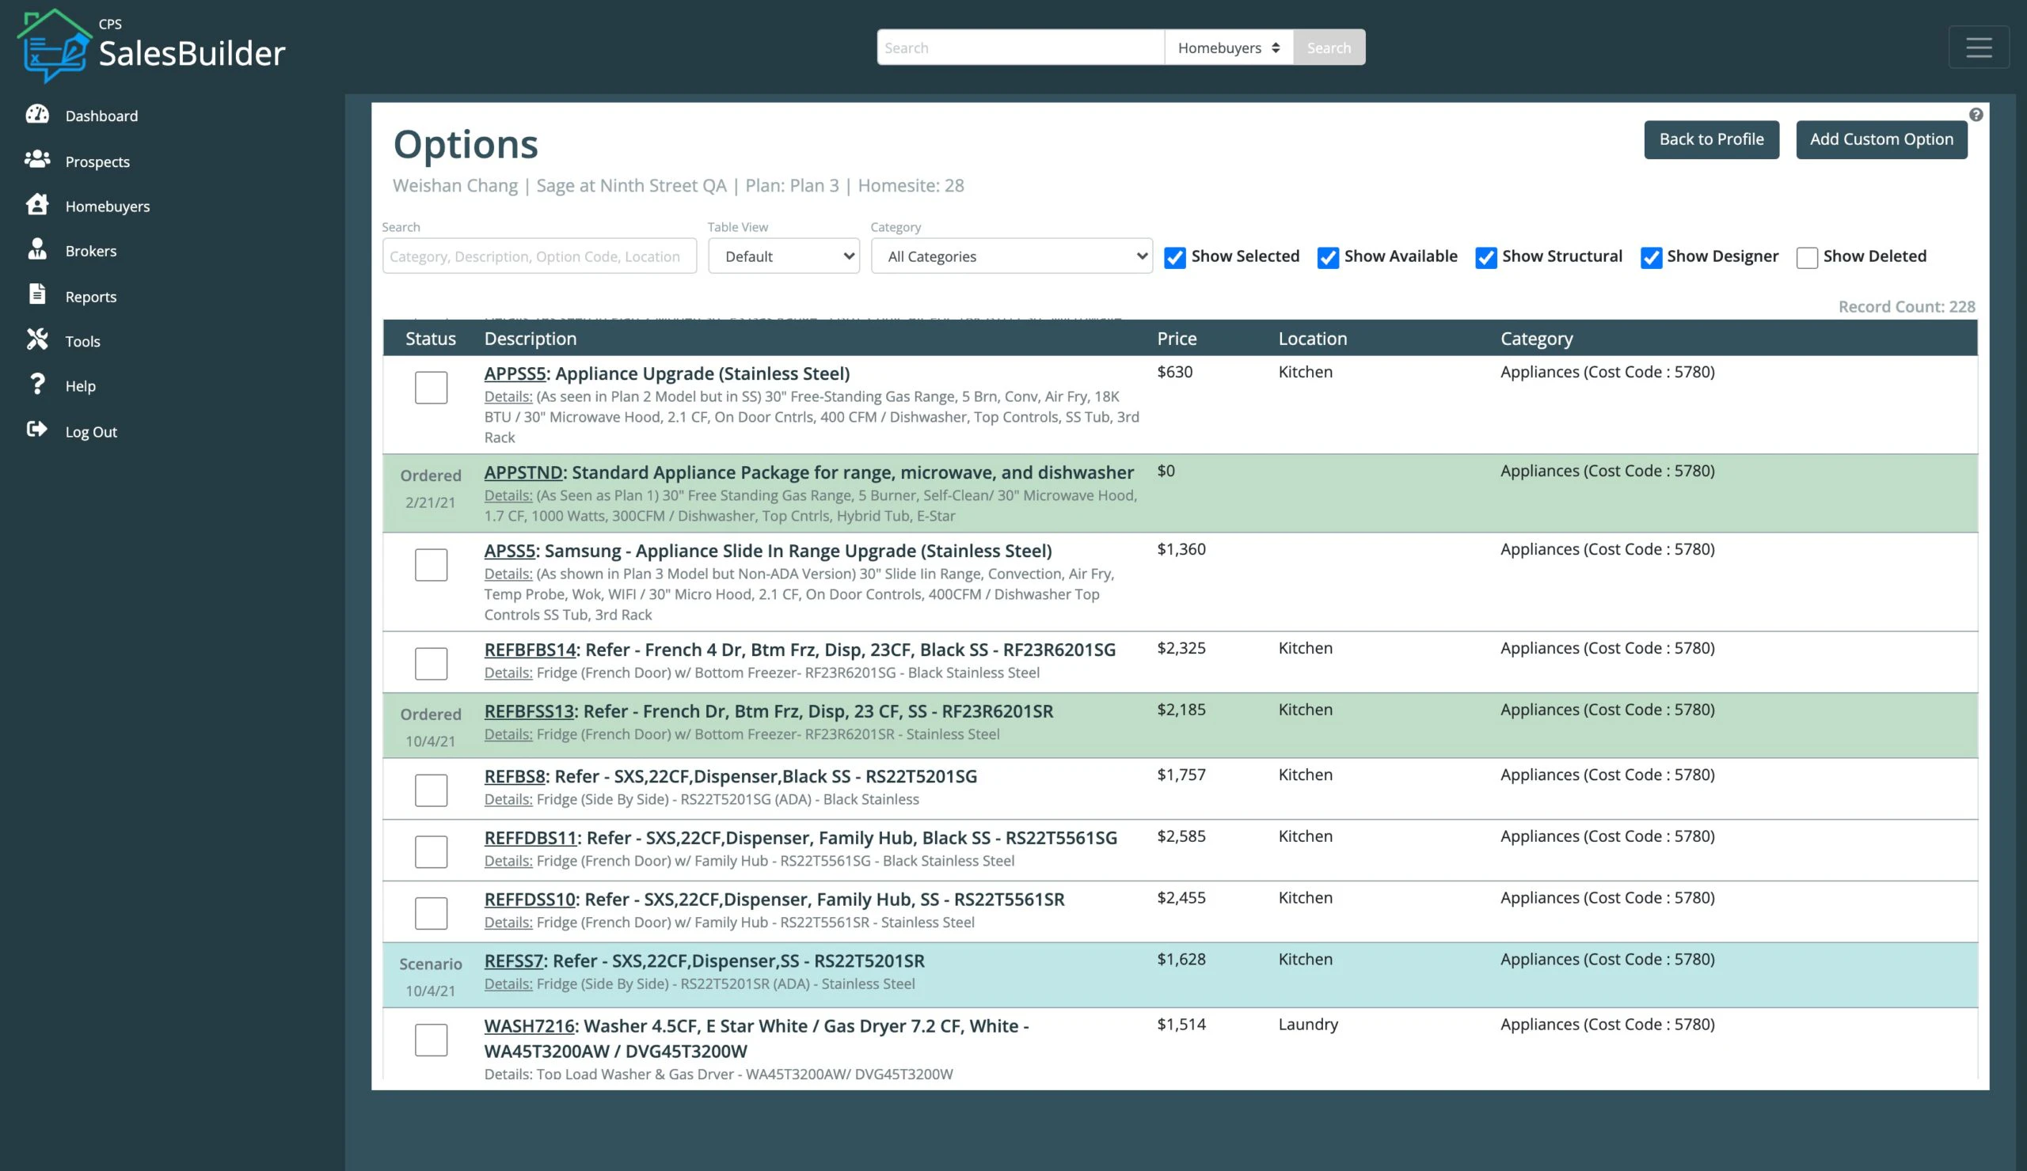Open the REFBFBS14 option link
The width and height of the screenshot is (2027, 1171).
click(x=529, y=650)
